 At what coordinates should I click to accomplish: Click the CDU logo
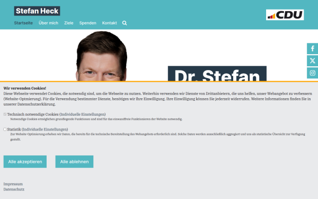pos(285,15)
